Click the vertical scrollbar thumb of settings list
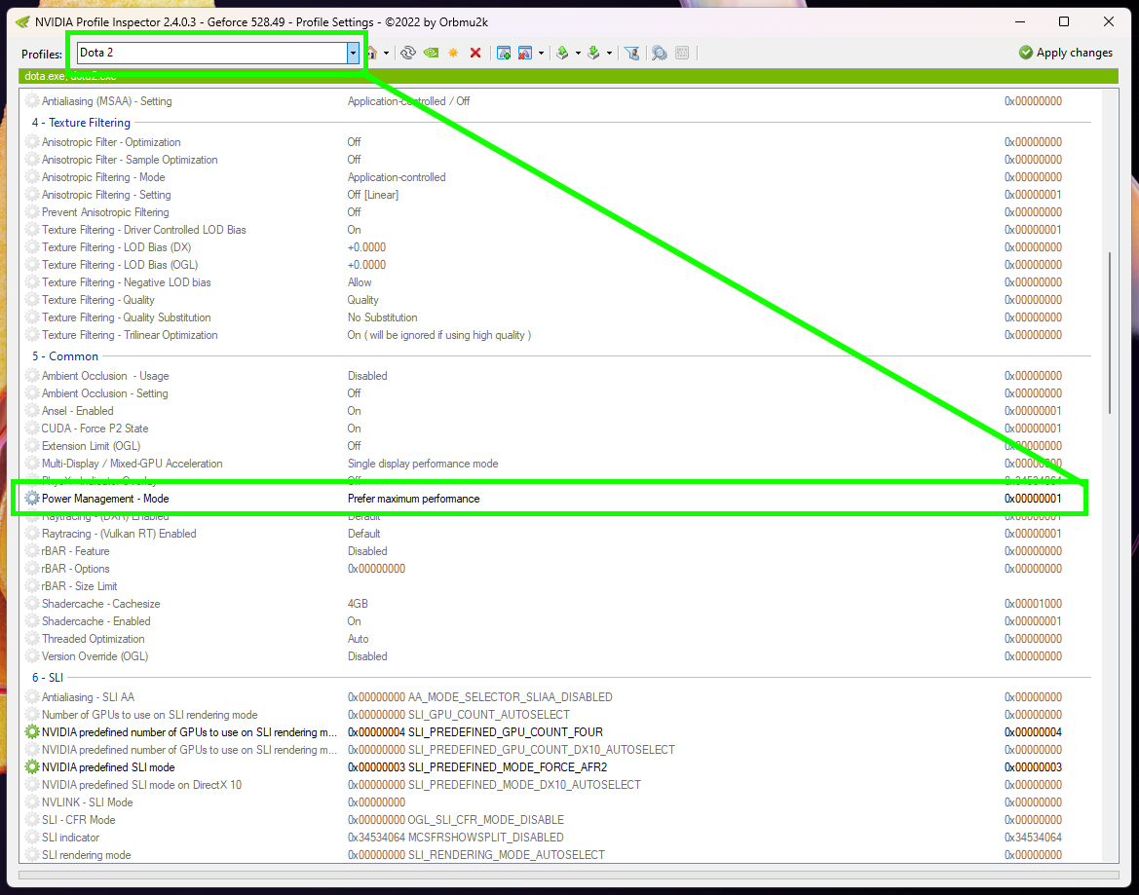The height and width of the screenshot is (895, 1139). (x=1110, y=333)
